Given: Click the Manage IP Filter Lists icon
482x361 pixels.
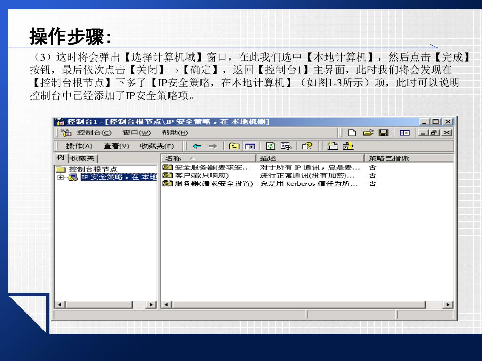Looking at the screenshot, I should [x=348, y=146].
